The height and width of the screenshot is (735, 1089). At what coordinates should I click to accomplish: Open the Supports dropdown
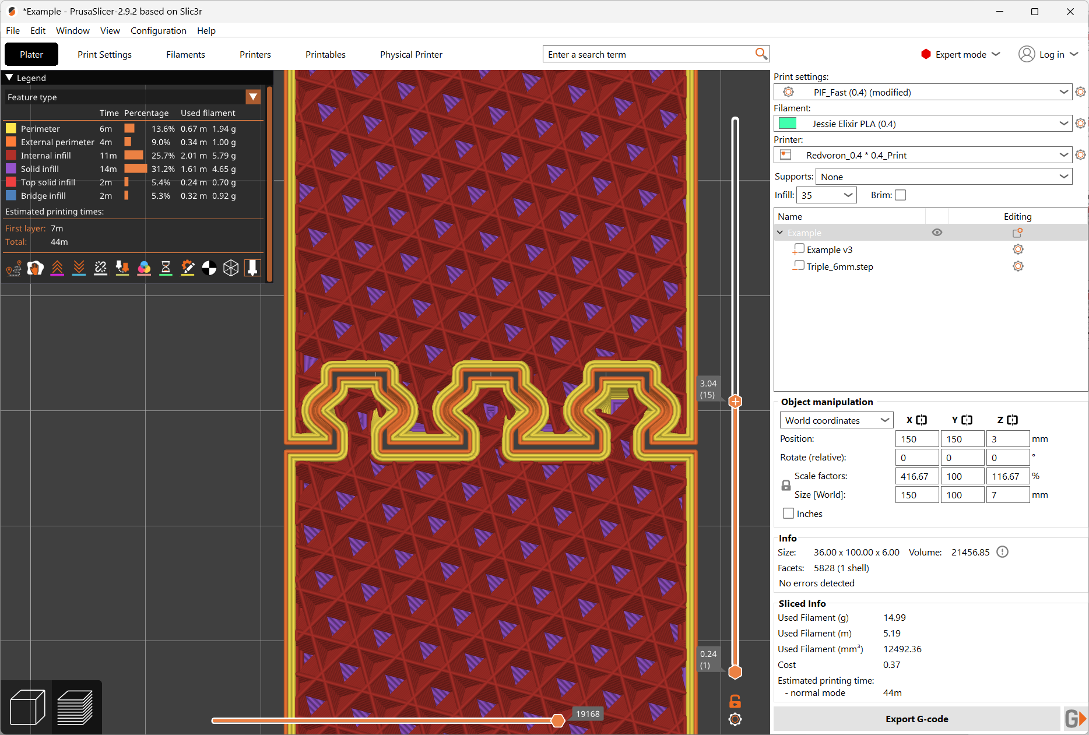(x=943, y=177)
